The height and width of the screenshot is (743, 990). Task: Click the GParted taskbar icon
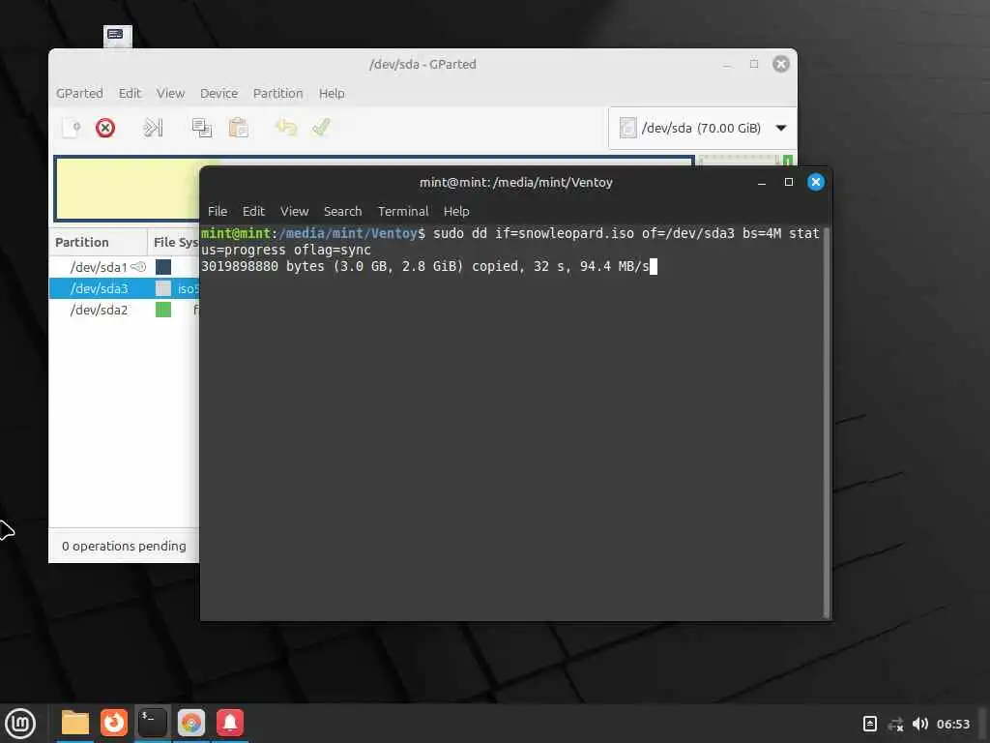click(x=191, y=723)
